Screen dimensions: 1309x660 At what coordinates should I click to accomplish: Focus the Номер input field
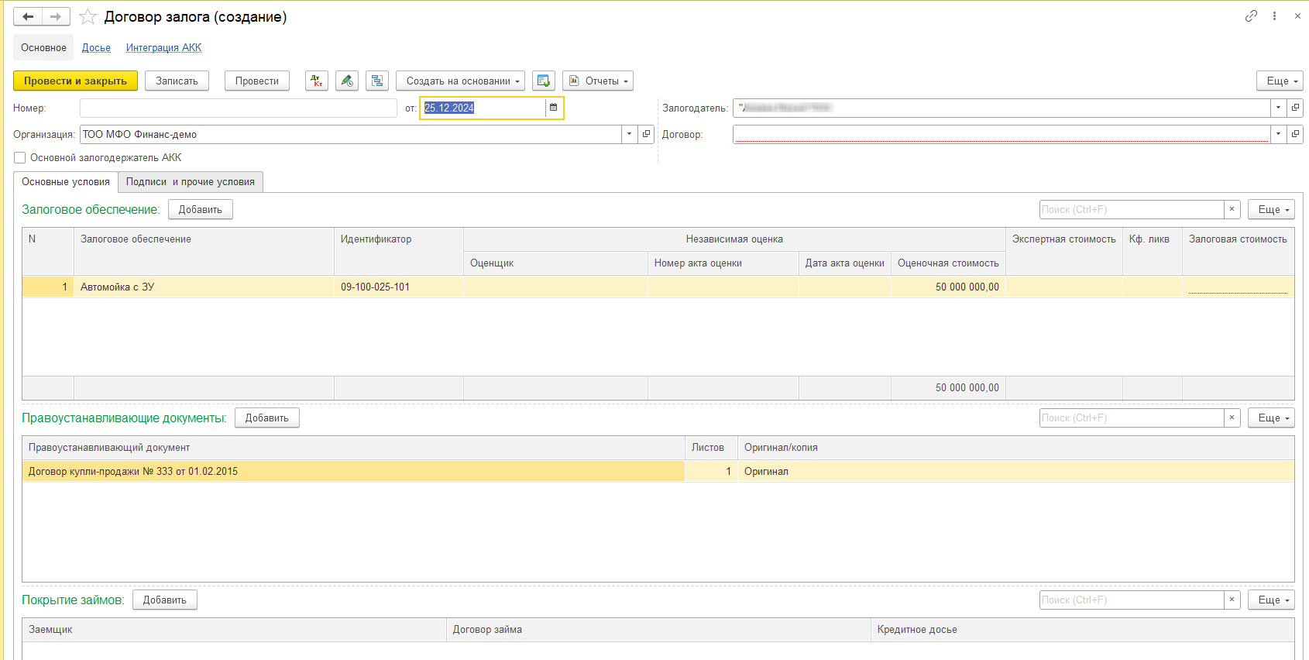pos(239,108)
